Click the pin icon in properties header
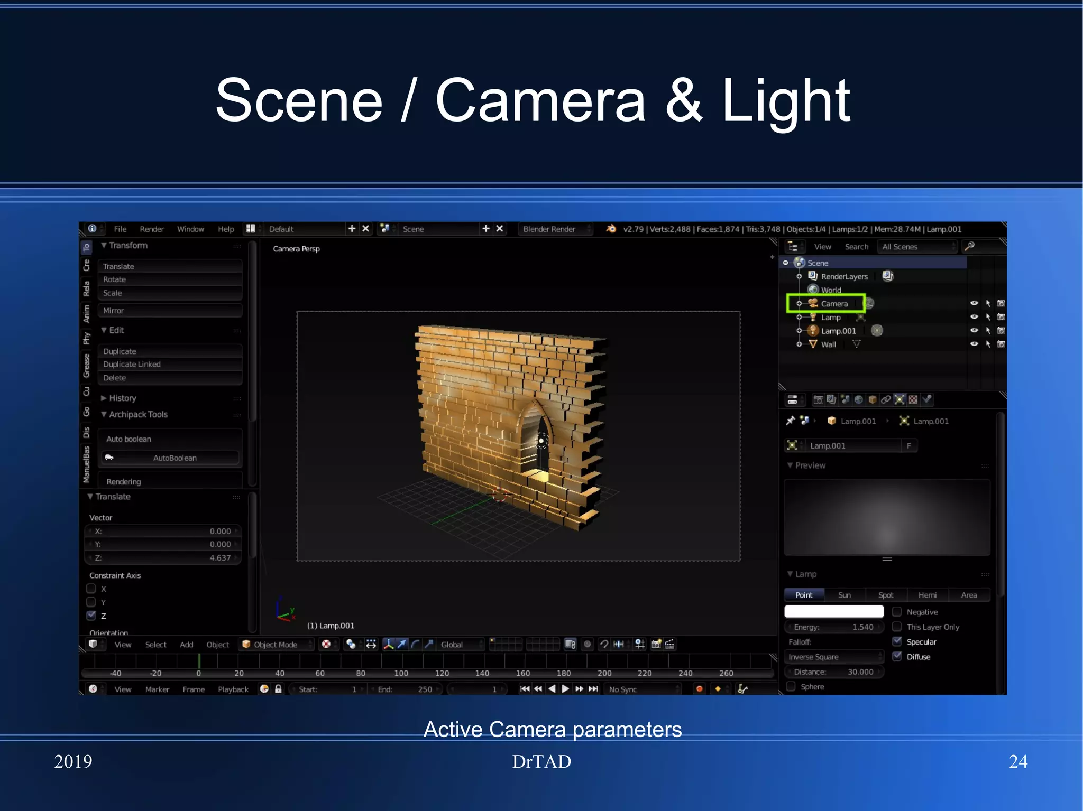The width and height of the screenshot is (1083, 811). [x=790, y=421]
